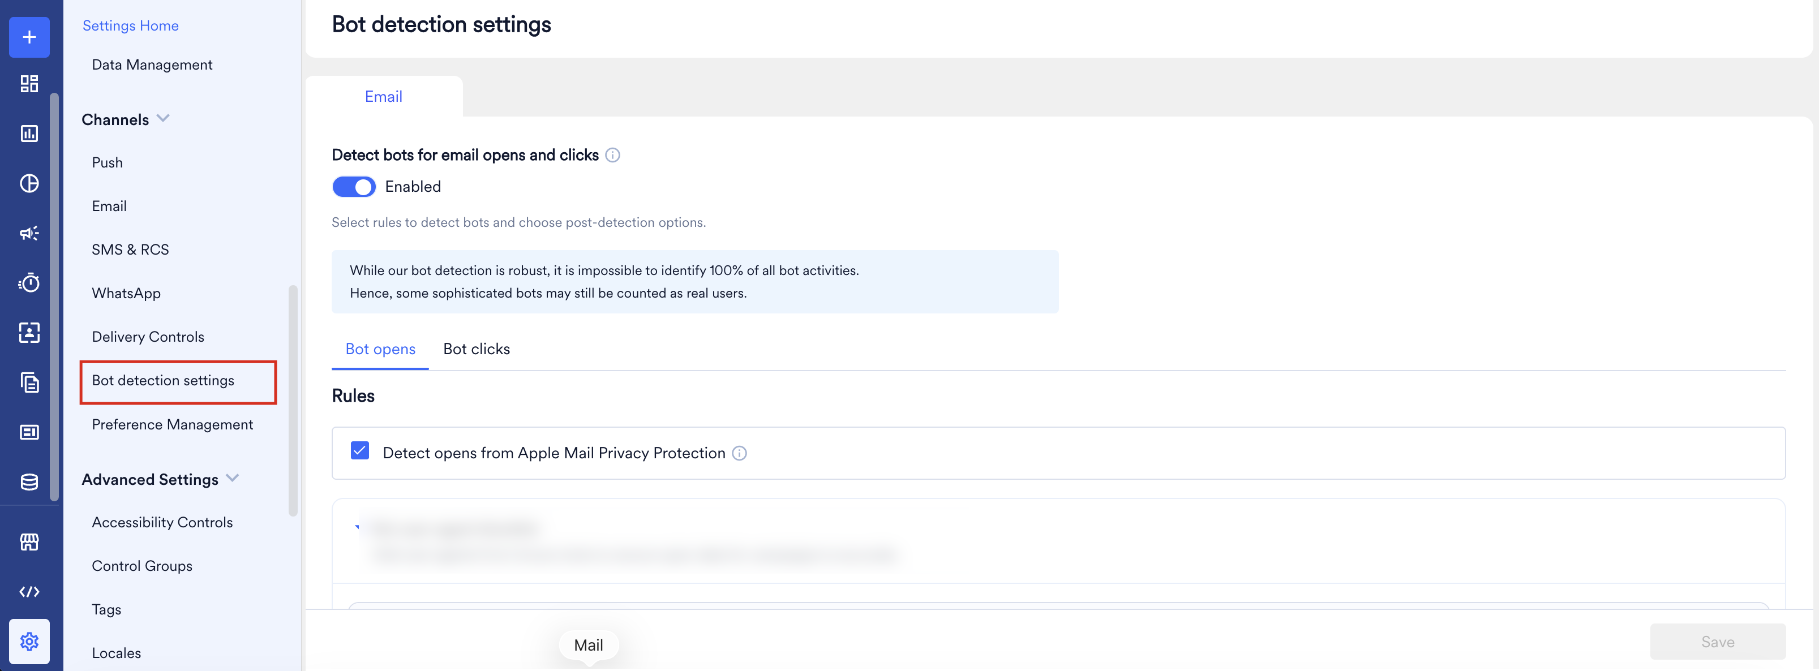Image resolution: width=1819 pixels, height=671 pixels.
Task: Open Preference Management in the sidebar
Action: point(172,425)
